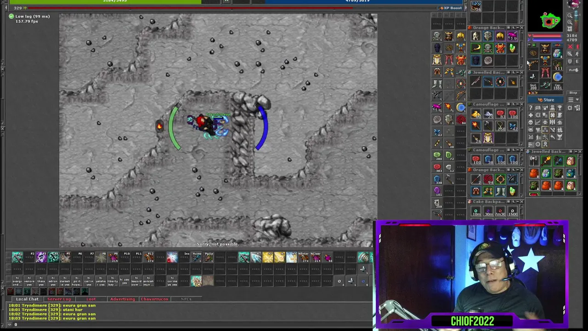Click the XP Boost button
Image resolution: width=588 pixels, height=331 pixels.
tap(450, 8)
